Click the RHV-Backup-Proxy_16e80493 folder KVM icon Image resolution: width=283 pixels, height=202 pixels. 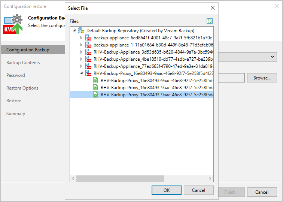pos(88,73)
